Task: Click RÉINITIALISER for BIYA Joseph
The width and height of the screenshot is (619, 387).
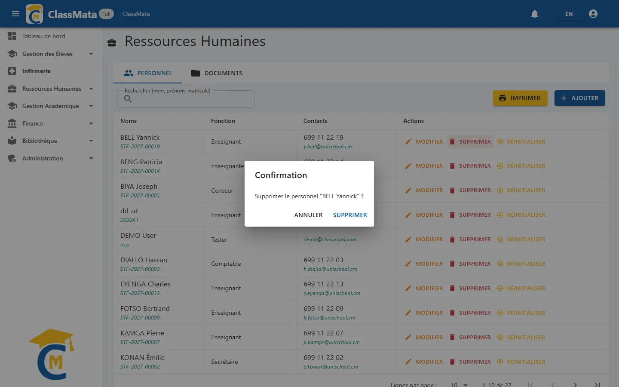Action: [521, 190]
